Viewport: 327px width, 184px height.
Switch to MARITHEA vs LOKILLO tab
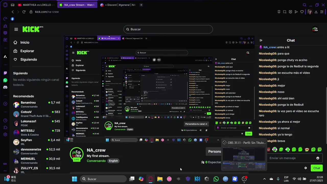pyautogui.click(x=36, y=5)
